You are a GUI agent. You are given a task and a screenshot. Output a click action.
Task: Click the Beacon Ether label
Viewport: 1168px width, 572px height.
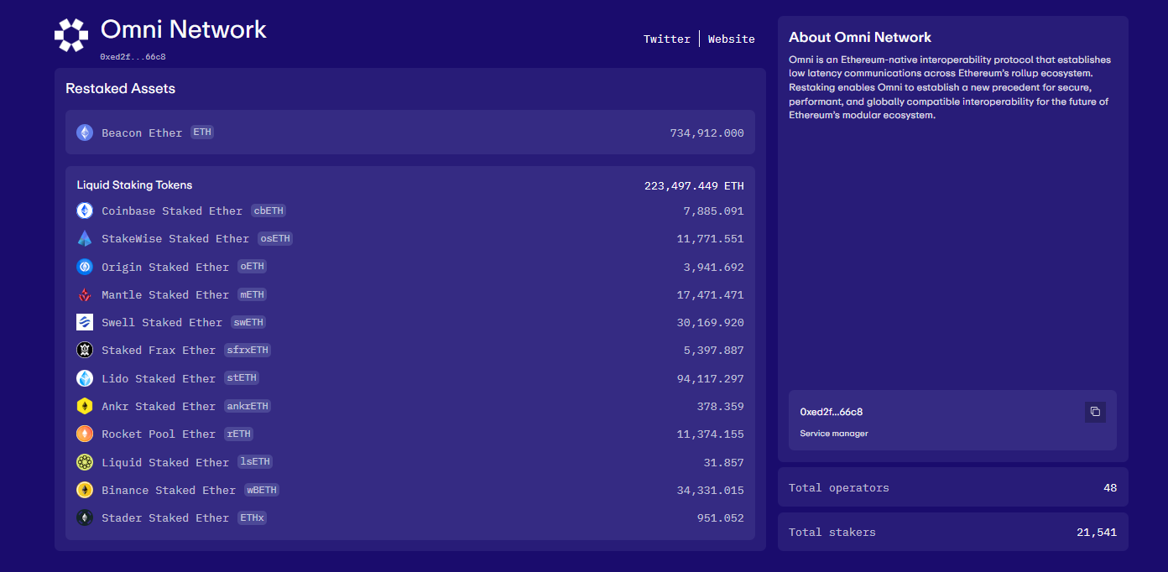[x=142, y=133]
